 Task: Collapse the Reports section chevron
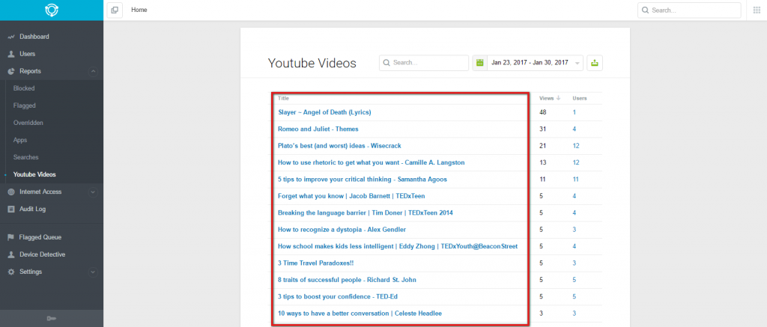click(x=93, y=71)
